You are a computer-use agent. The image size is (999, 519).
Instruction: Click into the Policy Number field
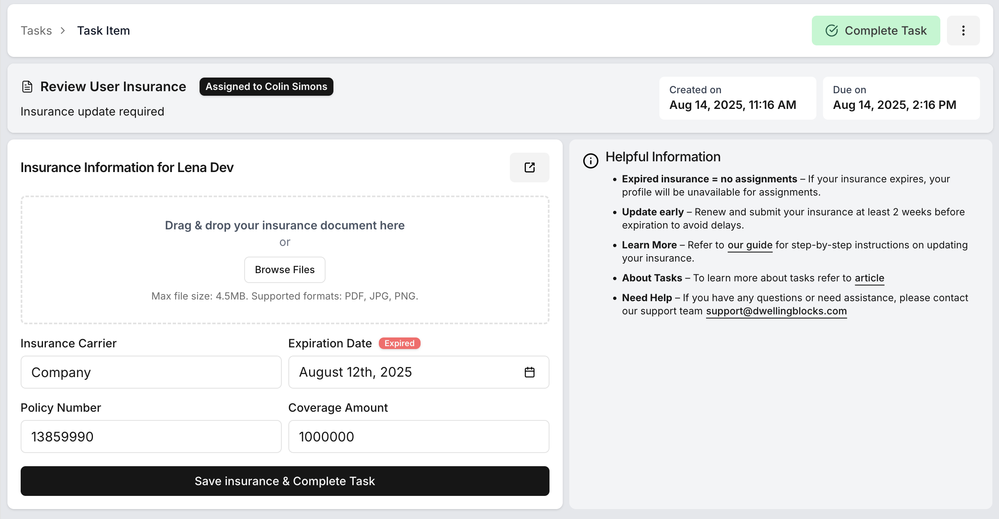[151, 436]
